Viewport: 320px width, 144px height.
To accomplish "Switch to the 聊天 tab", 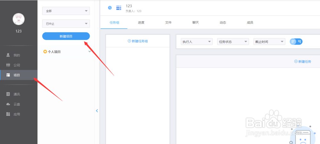I will pos(196,23).
